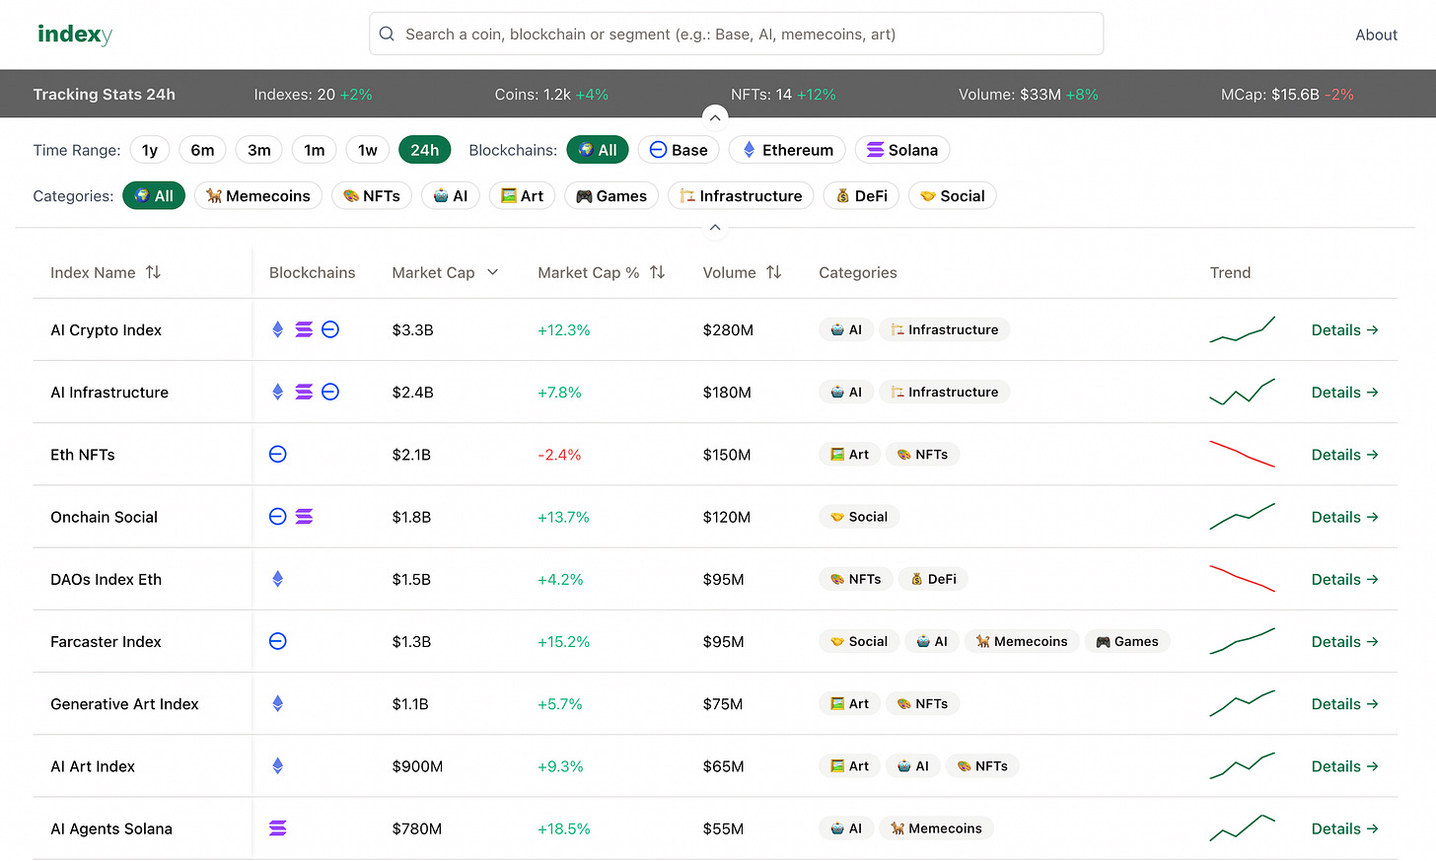Sort by Market Cap % arrows icon

coord(657,272)
